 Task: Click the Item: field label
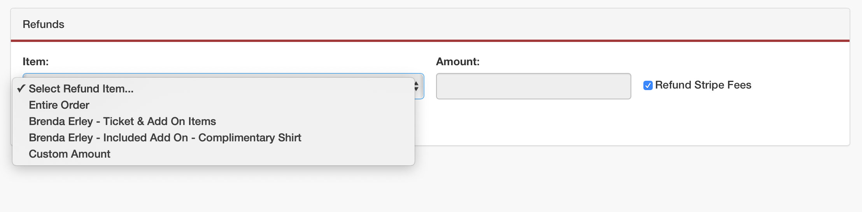click(x=35, y=62)
